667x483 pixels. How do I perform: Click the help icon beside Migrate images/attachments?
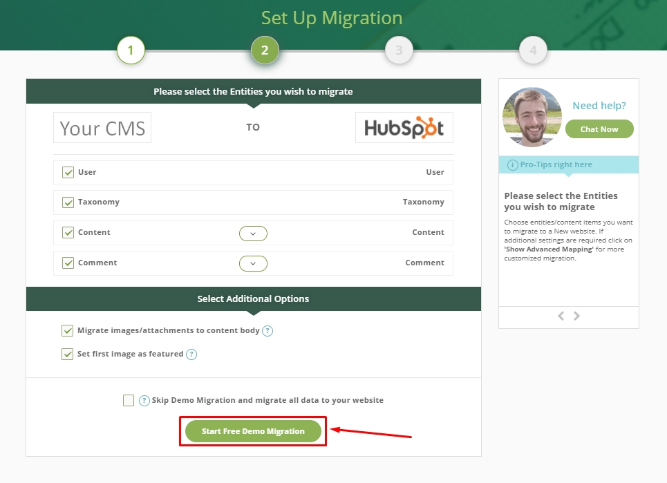[x=267, y=331]
